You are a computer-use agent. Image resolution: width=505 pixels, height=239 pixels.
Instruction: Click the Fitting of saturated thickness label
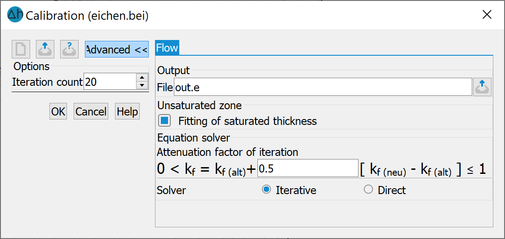[x=248, y=121]
